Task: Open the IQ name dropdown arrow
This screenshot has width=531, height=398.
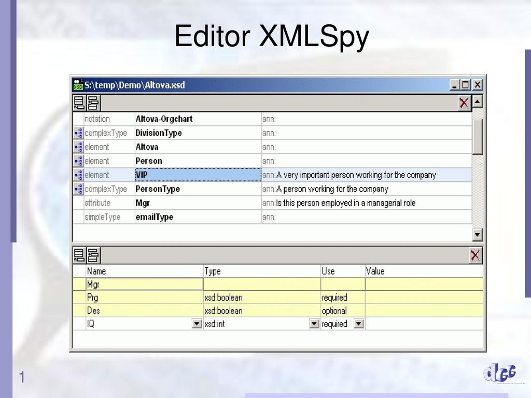Action: pyautogui.click(x=197, y=324)
